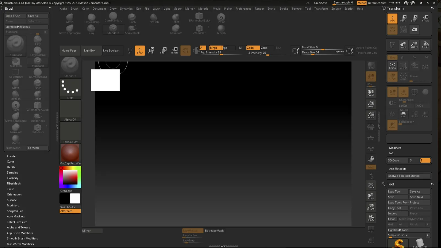Toggle Dynamic brush size
Screen dimensions: 441x248
pyautogui.click(x=340, y=52)
